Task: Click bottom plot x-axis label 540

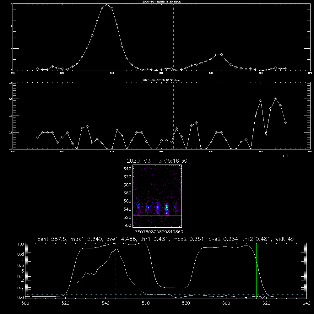Action: pos(106,303)
